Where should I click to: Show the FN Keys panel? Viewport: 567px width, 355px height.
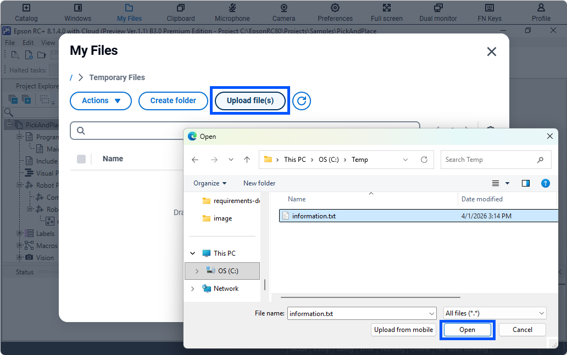490,13
